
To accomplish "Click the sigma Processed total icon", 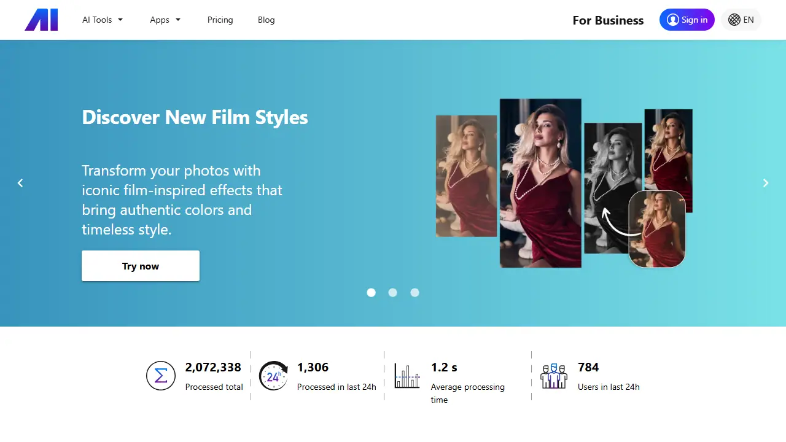I will [161, 376].
